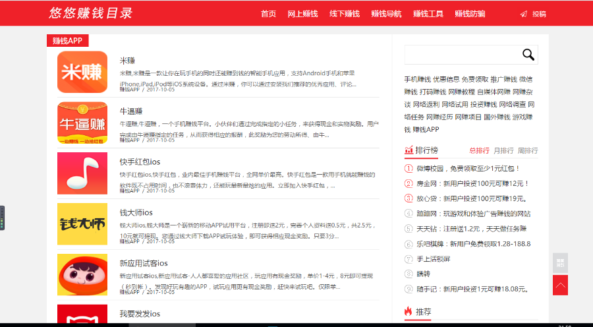Click the 手机赚钱 tag
The height and width of the screenshot is (327, 593).
(418, 80)
